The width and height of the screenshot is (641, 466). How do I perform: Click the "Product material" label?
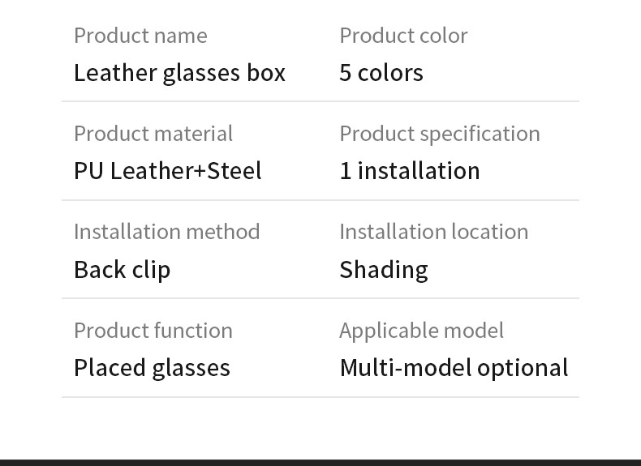[153, 134]
